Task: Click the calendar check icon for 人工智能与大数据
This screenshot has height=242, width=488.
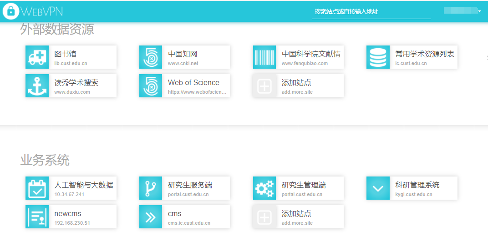Action: point(37,188)
